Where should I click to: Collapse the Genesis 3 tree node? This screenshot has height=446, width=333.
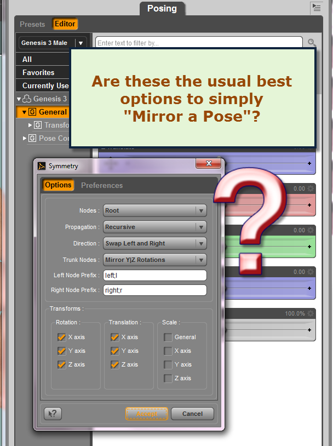coord(19,99)
